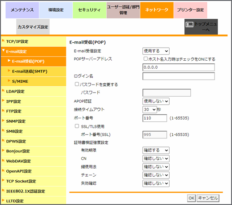The image size is (232, 205).
Task: Open SMB設定 in the sidebar
Action: [34, 131]
